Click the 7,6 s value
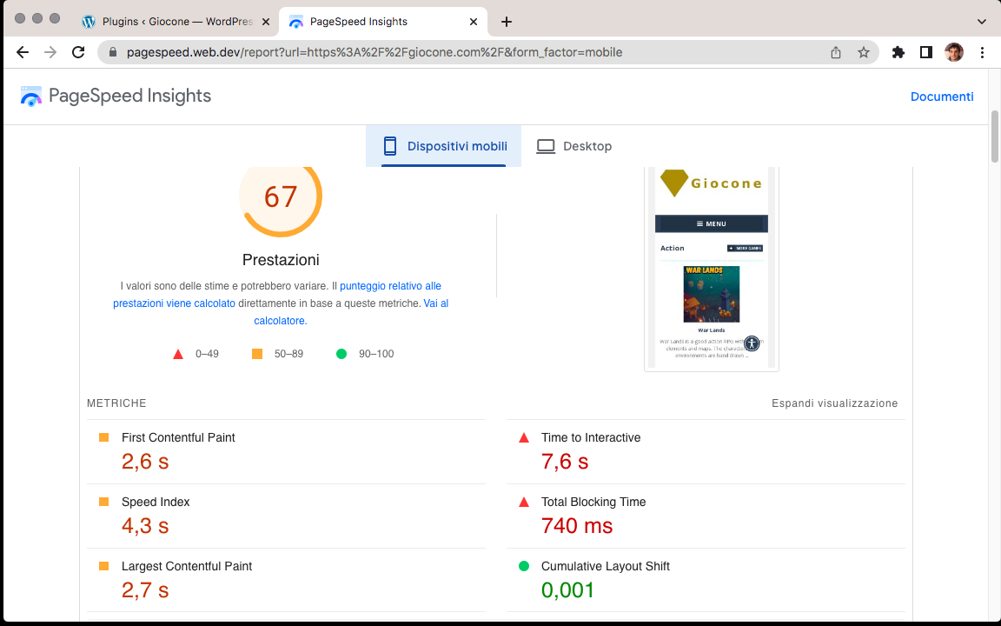Screen dimensions: 1001x626 tap(564, 461)
